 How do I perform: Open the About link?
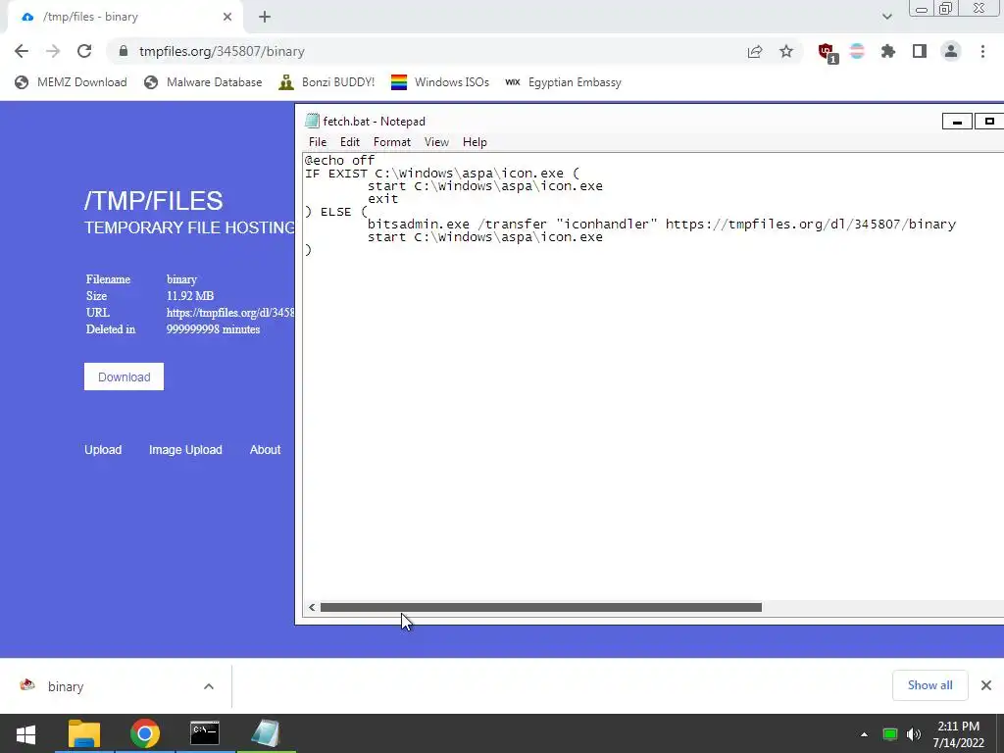click(x=265, y=449)
